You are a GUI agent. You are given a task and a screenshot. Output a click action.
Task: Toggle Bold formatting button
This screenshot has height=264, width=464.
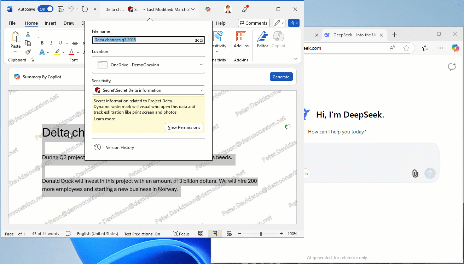click(42, 43)
